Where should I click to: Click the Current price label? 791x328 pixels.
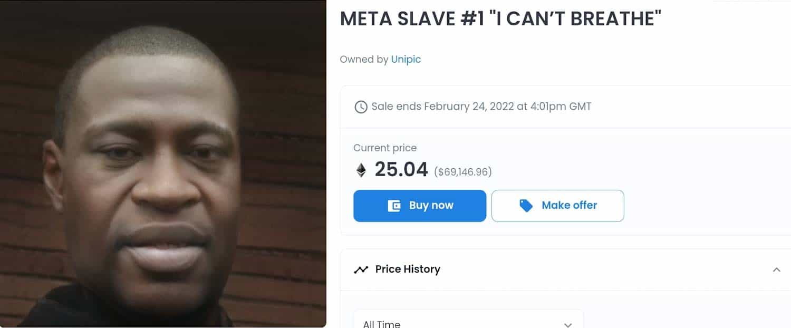pos(384,148)
